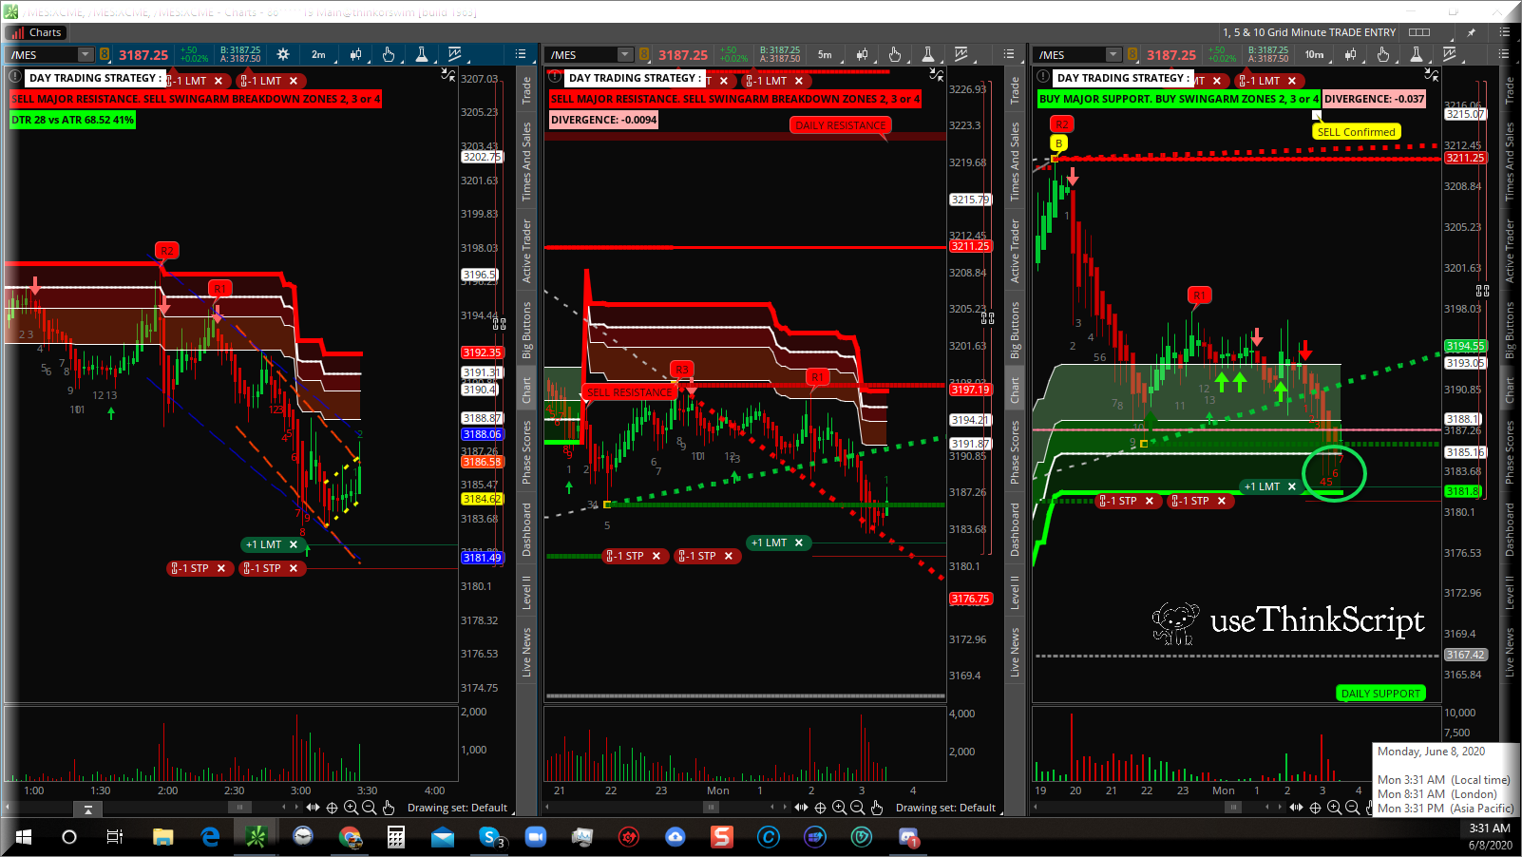Screen dimensions: 1522x857
Task: Cancel first -1 STP order on right chart
Action: click(x=1150, y=501)
